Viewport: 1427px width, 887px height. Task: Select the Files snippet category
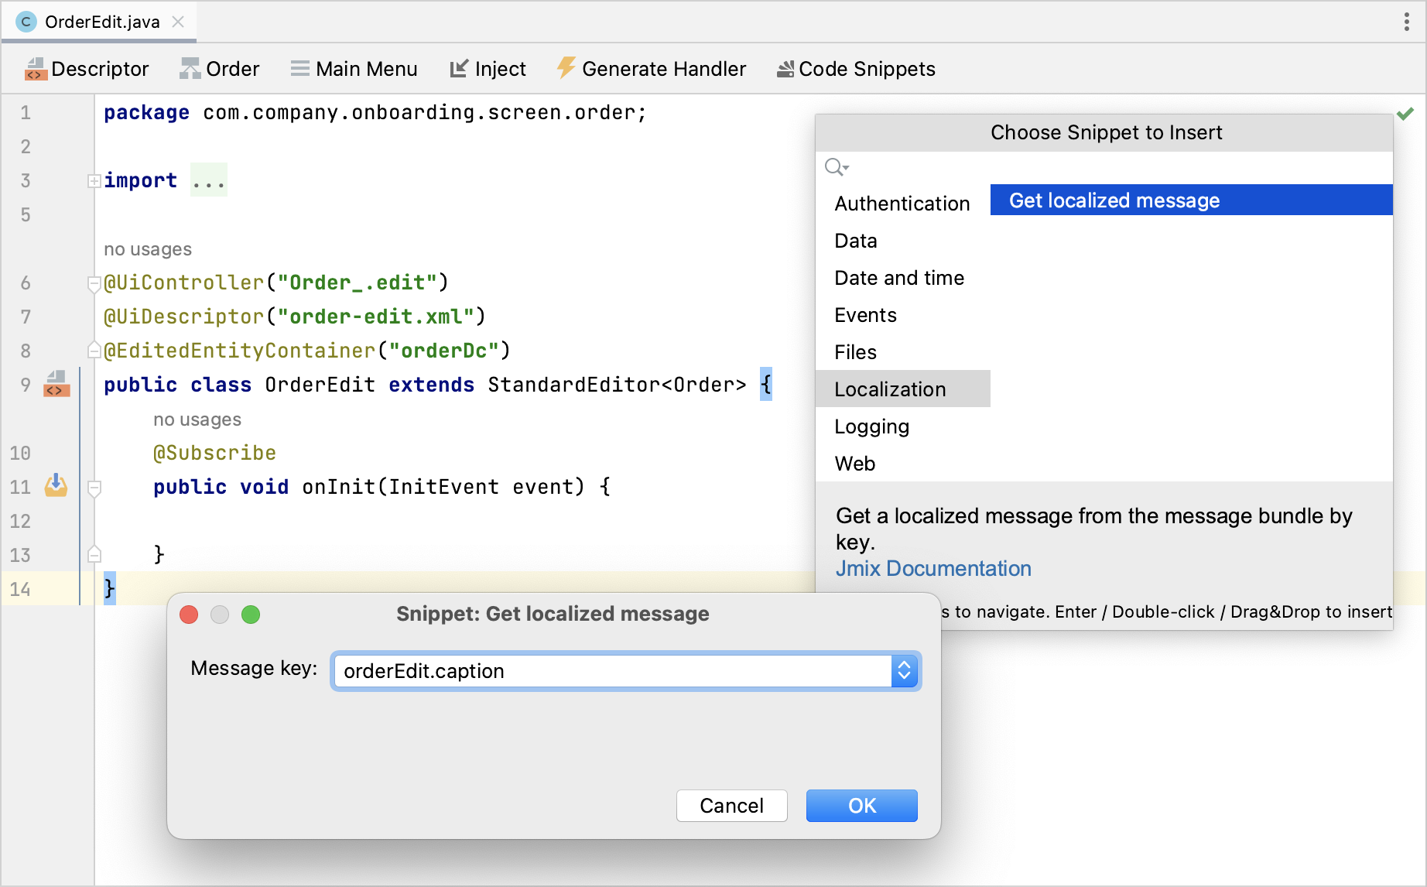coord(902,352)
